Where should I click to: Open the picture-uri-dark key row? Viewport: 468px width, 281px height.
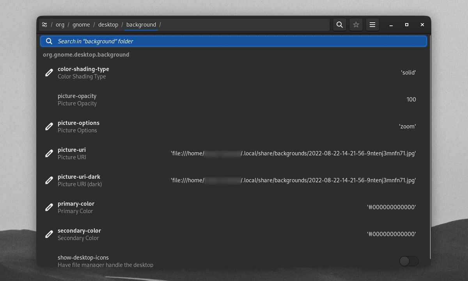point(233,180)
